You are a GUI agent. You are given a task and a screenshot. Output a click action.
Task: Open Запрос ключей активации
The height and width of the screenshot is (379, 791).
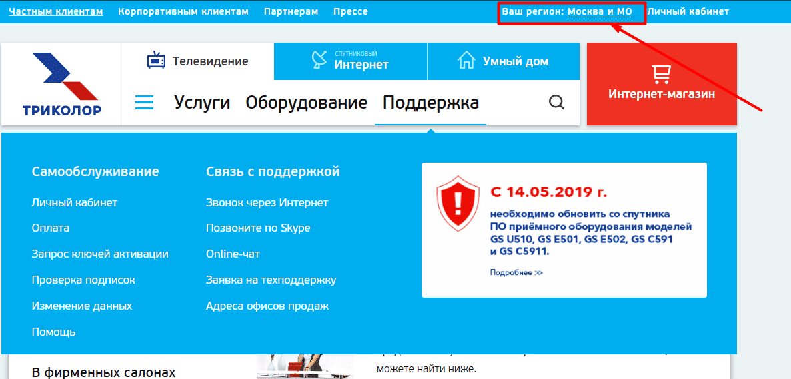click(x=100, y=254)
